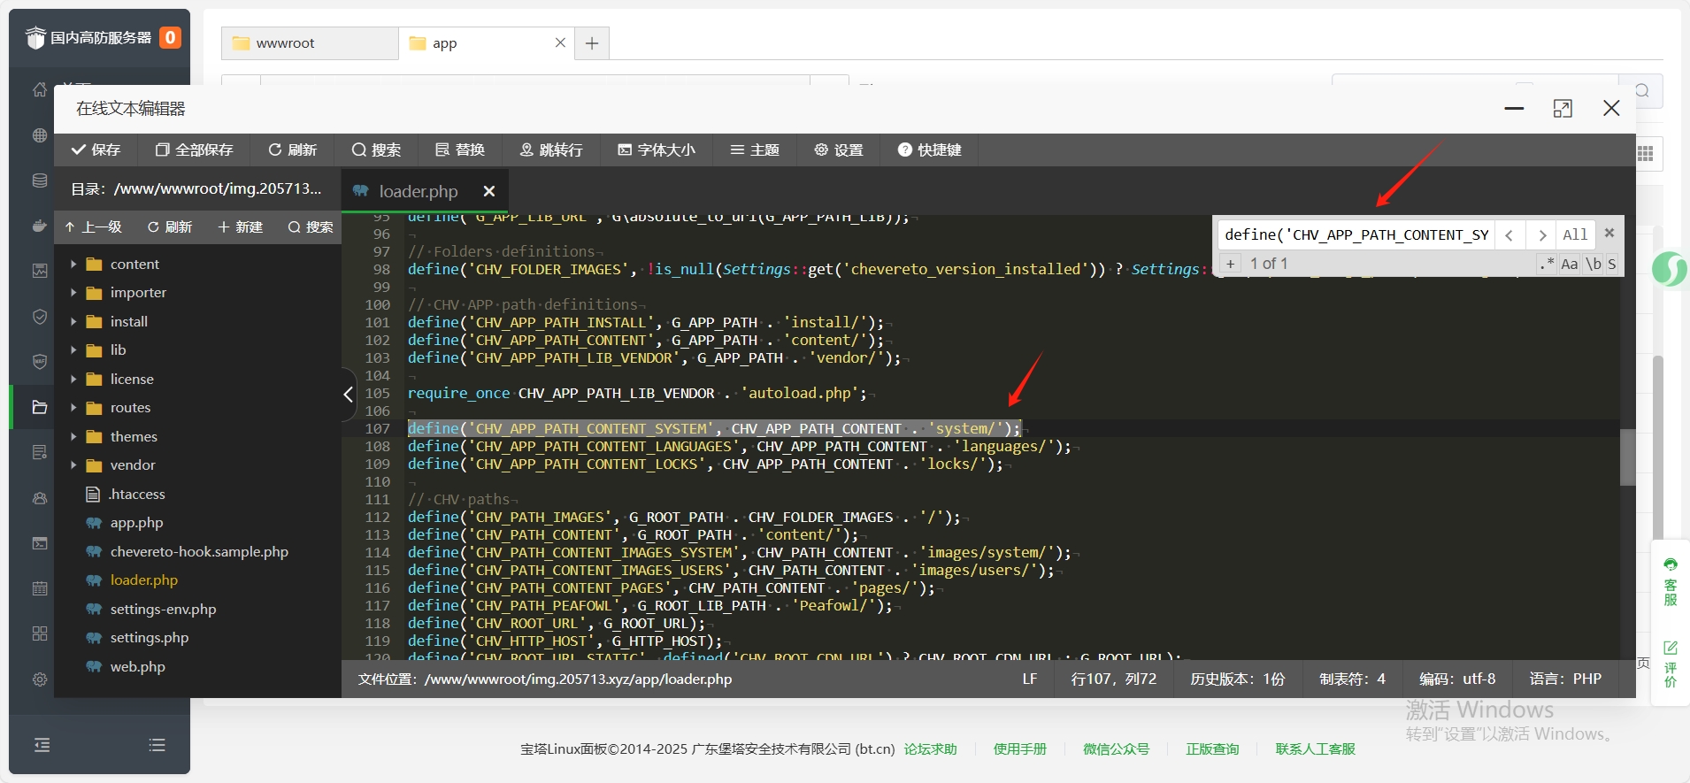Viewport: 1690px width, 783px height.
Task: Open the 字体大小 font size option
Action: [x=656, y=150]
